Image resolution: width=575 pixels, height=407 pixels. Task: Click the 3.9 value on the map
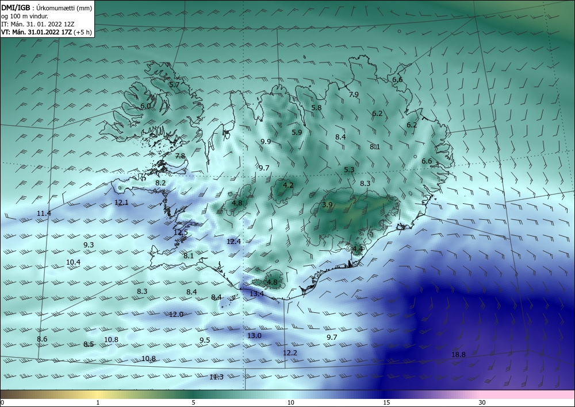327,205
